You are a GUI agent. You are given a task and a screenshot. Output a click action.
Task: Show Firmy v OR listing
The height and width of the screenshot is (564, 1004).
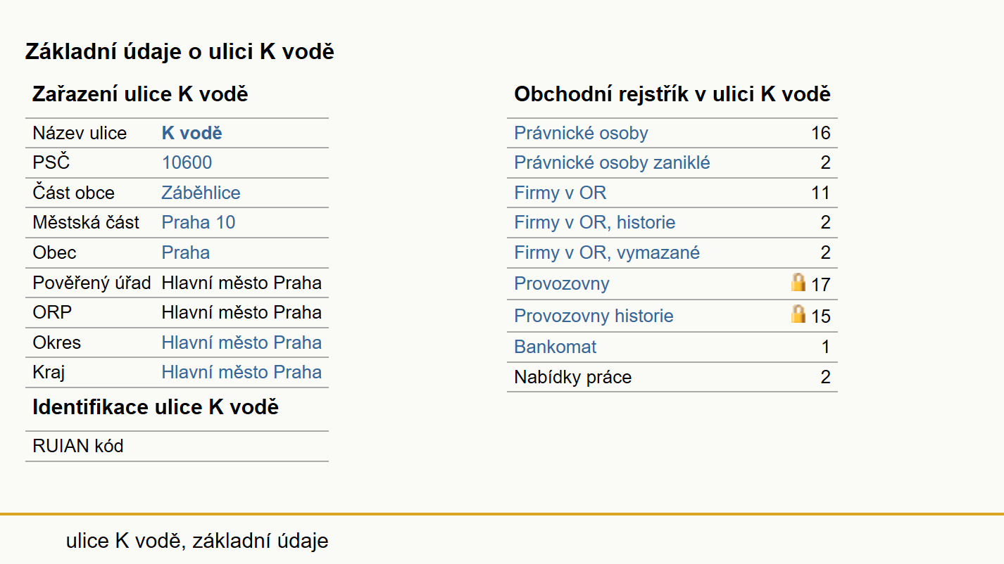tap(560, 193)
